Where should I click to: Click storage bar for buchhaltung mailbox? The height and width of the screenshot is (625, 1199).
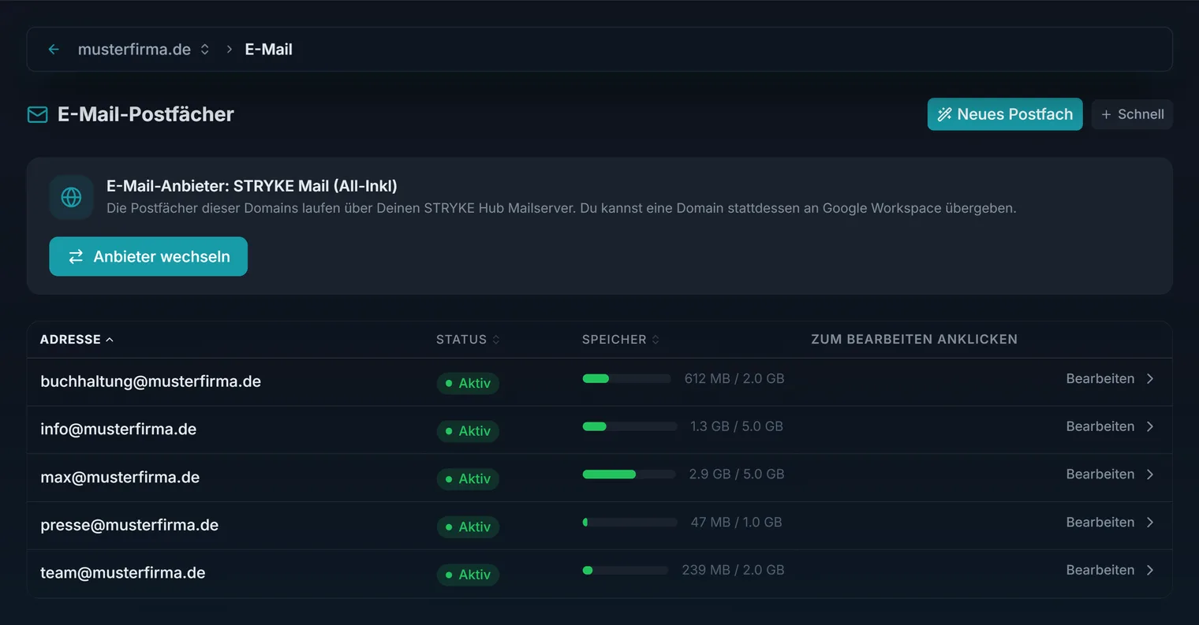pos(627,379)
